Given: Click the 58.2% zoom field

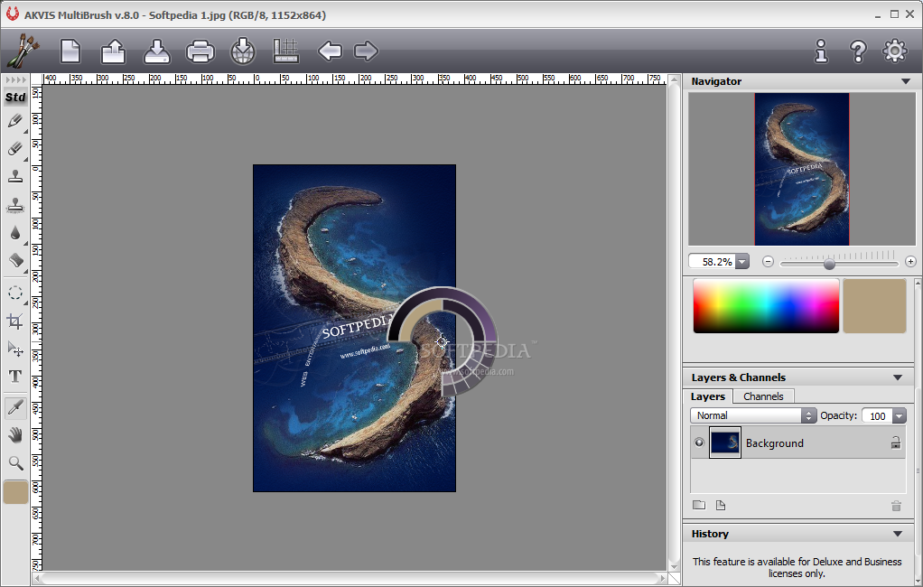Looking at the screenshot, I should pyautogui.click(x=713, y=261).
